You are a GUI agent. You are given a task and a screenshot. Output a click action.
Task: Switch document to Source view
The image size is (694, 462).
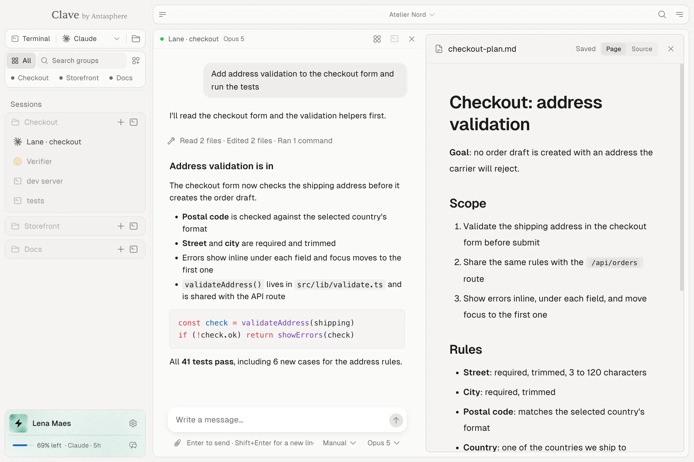(x=641, y=49)
